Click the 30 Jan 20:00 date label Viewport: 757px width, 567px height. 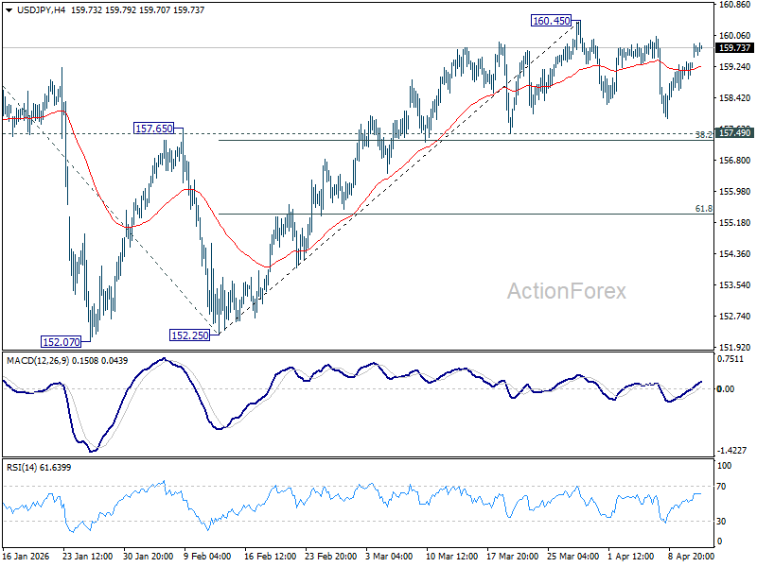[x=149, y=557]
